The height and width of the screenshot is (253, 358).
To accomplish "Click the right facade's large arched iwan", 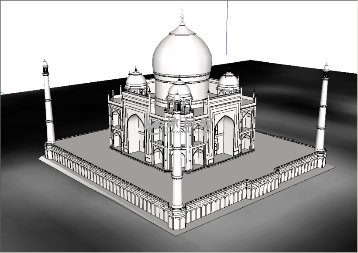I will tap(225, 136).
